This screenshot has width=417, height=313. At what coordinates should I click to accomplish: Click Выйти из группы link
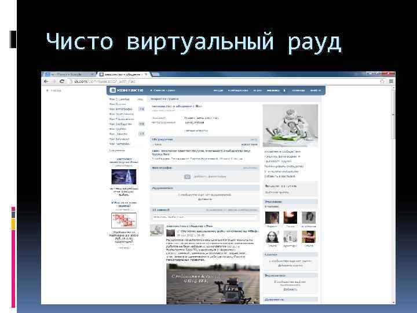coord(277,192)
